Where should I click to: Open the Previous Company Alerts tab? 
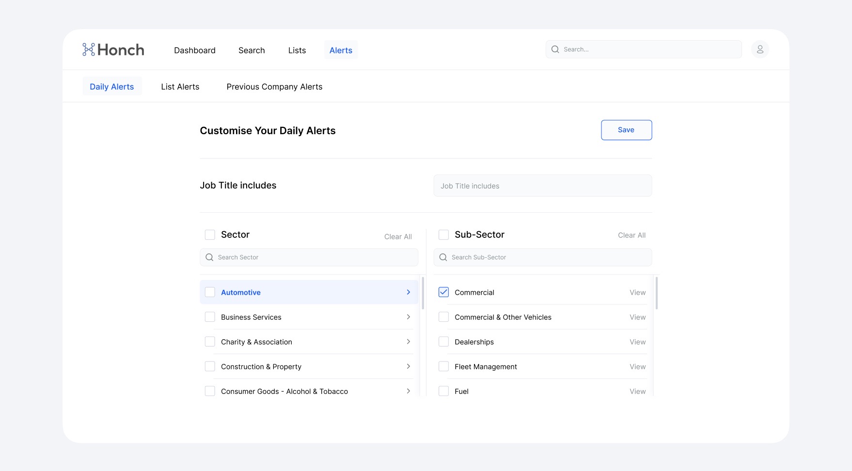click(x=274, y=87)
